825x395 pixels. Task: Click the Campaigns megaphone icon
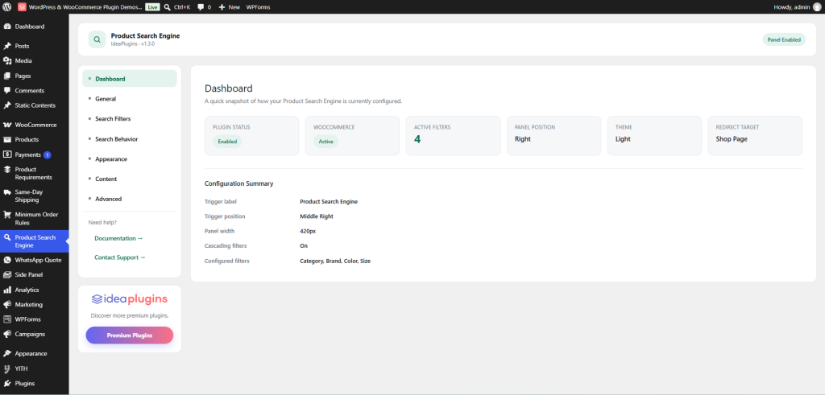coord(7,334)
